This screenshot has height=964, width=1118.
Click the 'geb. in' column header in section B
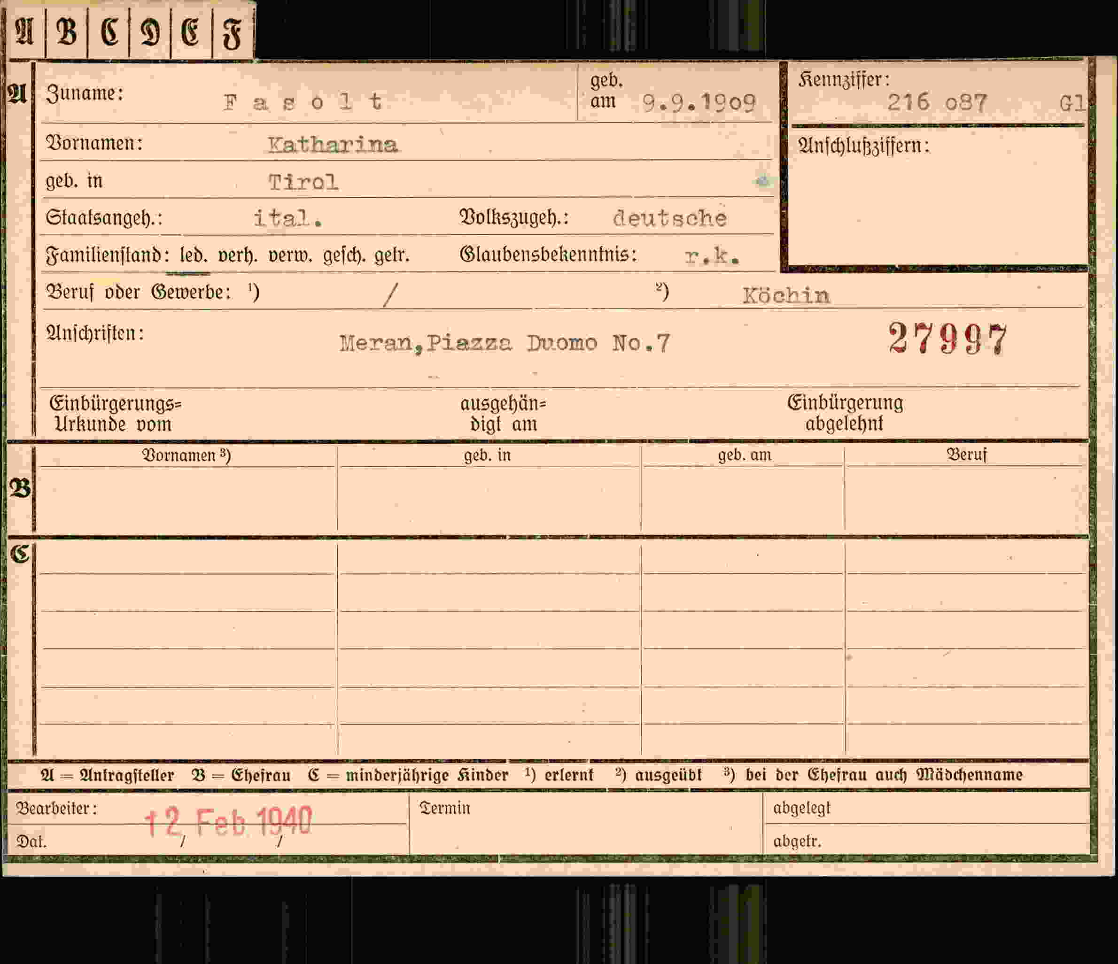pyautogui.click(x=487, y=455)
